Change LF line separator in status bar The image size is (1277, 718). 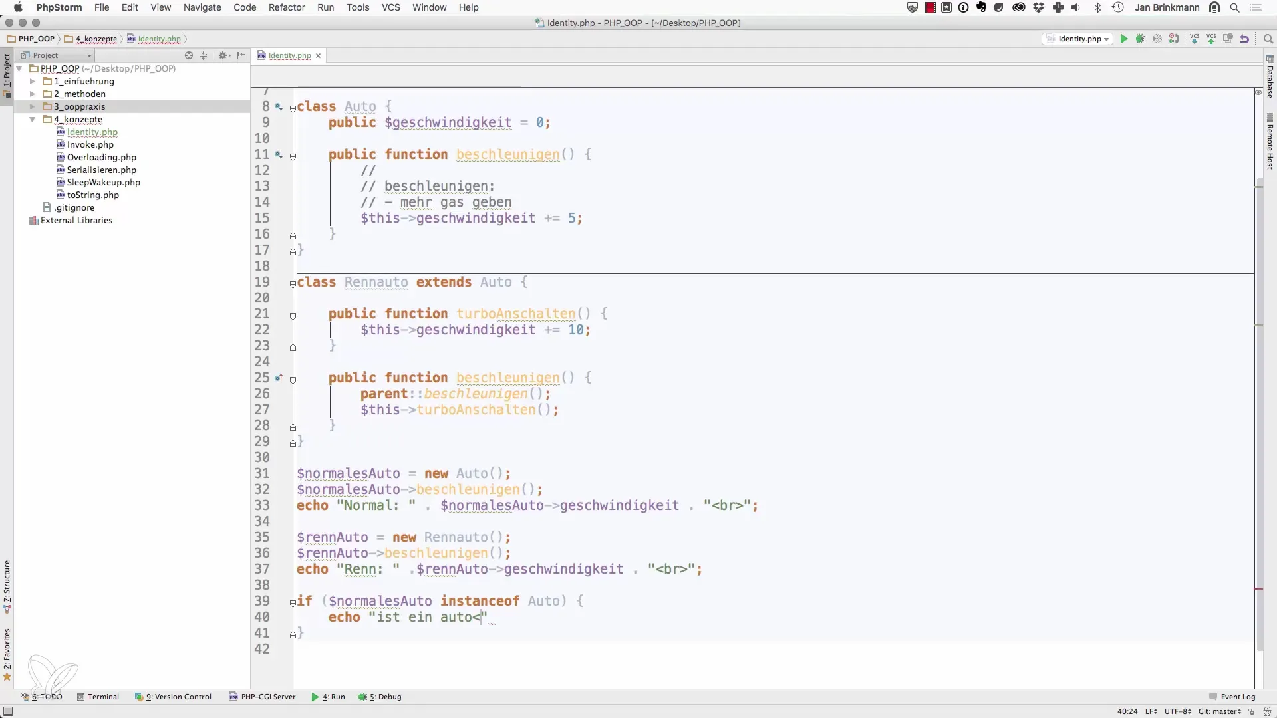click(1151, 711)
